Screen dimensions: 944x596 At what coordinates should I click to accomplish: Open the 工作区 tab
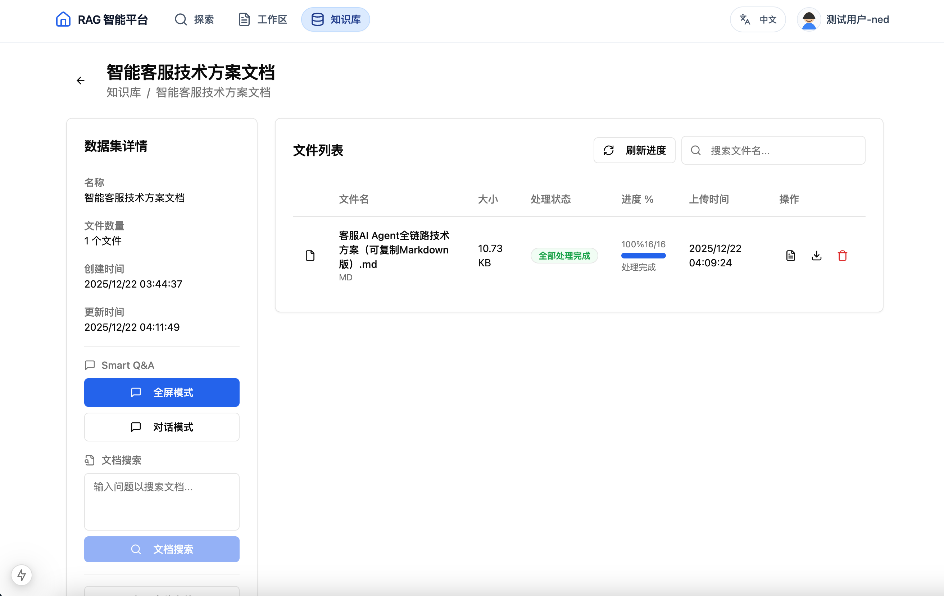pyautogui.click(x=263, y=19)
